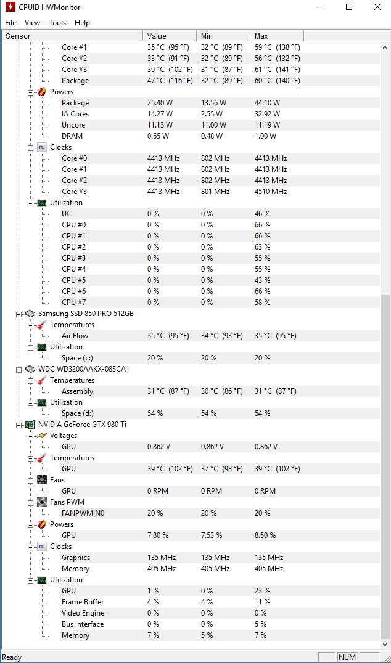This screenshot has height=663, width=391.
Task: Click the Fans PWM icon
Action: pos(42,502)
